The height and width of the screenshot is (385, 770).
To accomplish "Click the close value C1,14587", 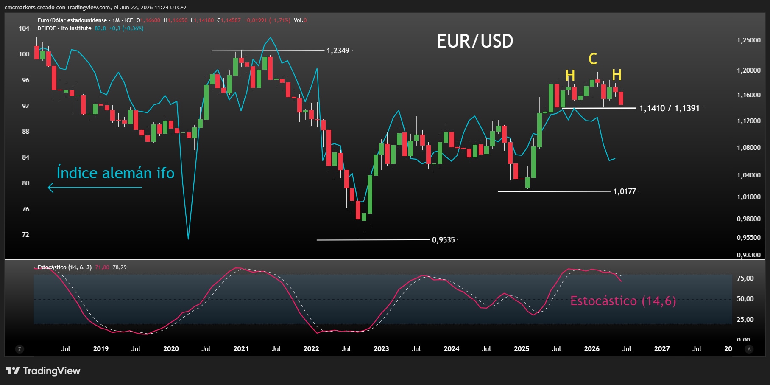I will 229,20.
